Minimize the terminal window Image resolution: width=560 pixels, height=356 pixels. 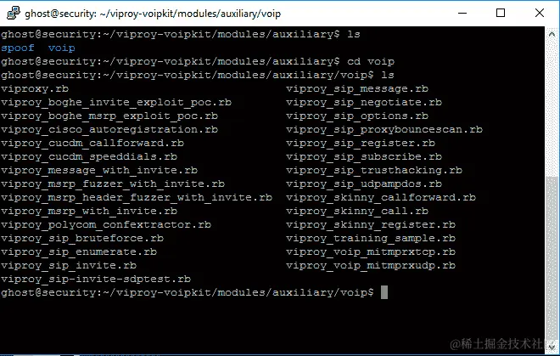pyautogui.click(x=462, y=14)
